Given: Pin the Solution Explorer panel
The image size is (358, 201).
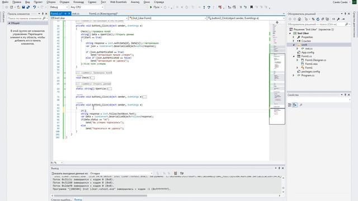Looking at the screenshot, I should (x=345, y=14).
